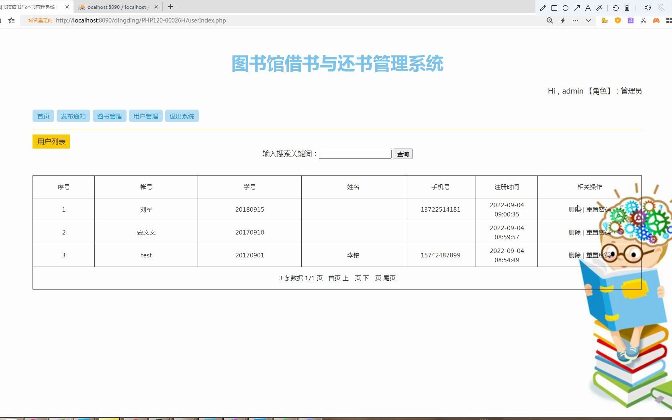This screenshot has width=672, height=420.
Task: Open 图书管理 menu
Action: click(109, 116)
